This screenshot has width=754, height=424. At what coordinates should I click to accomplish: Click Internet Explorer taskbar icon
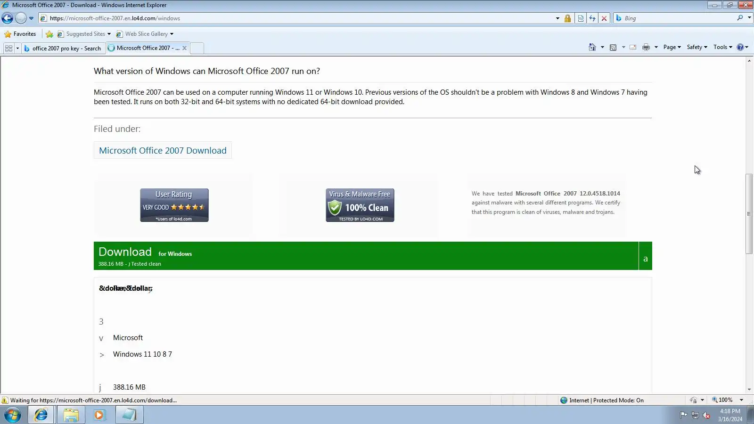[41, 415]
